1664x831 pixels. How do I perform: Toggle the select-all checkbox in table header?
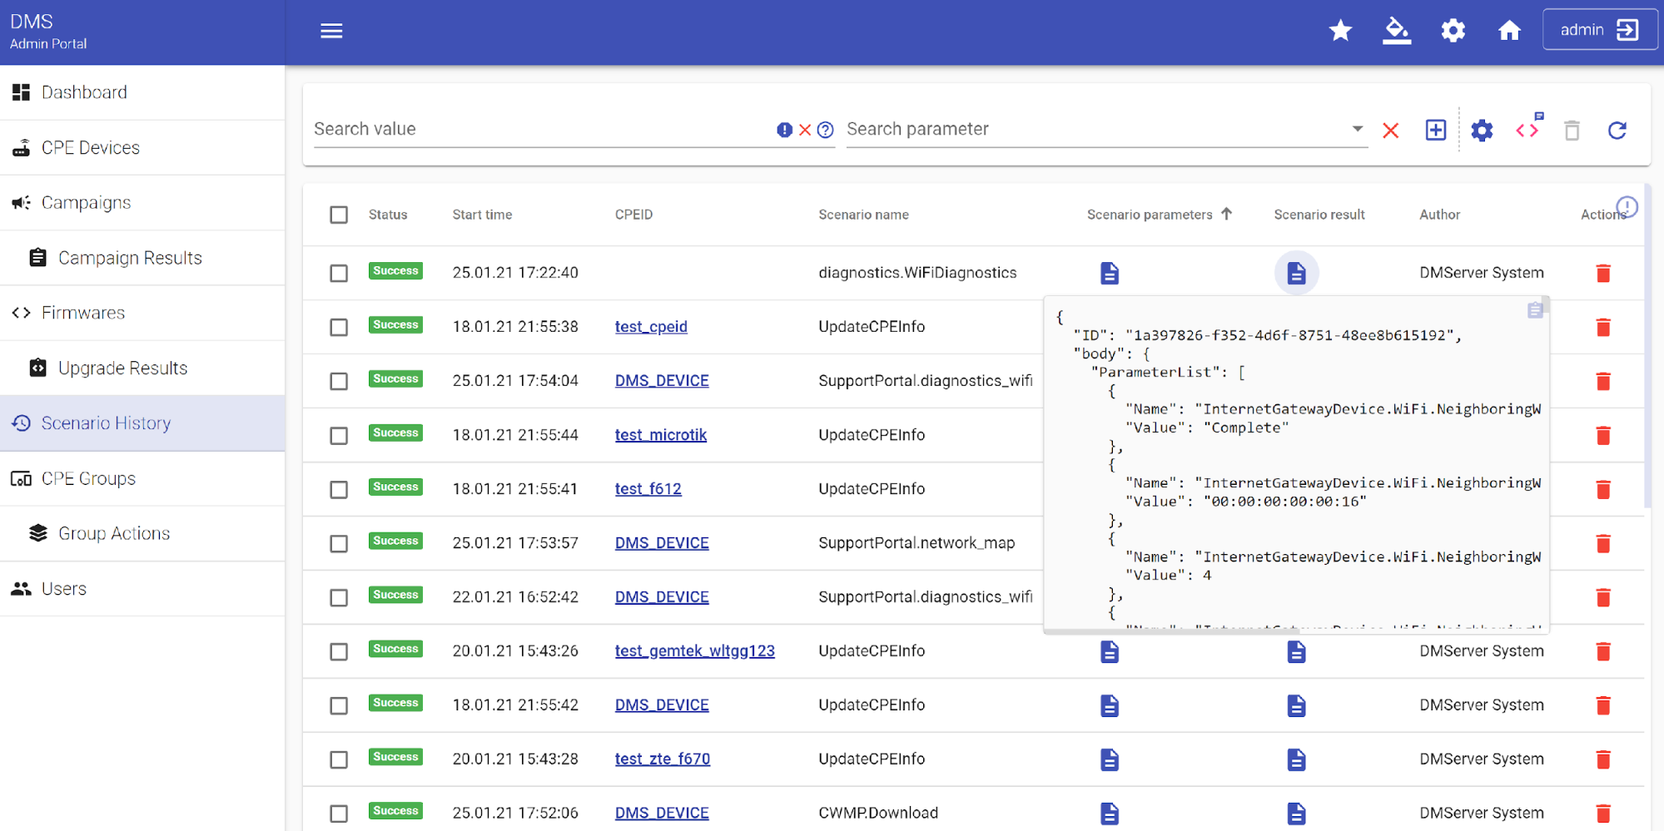tap(339, 215)
